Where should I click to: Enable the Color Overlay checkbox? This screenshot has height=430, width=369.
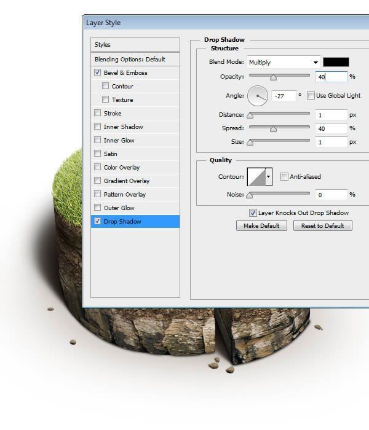[97, 166]
